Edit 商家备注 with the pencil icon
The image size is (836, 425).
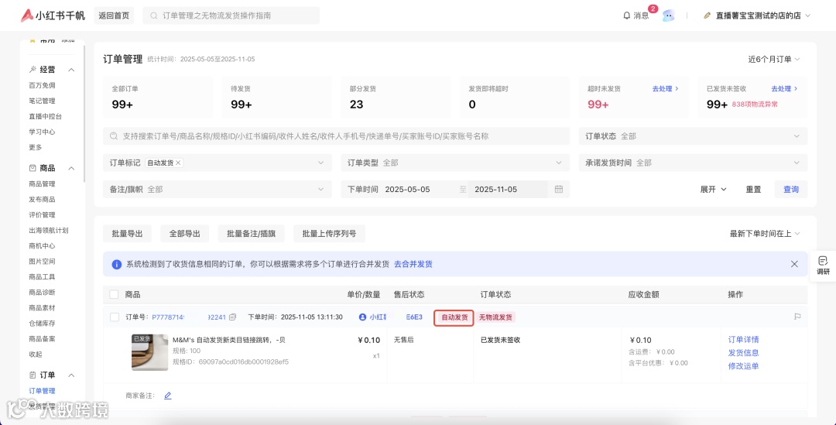[x=168, y=396]
